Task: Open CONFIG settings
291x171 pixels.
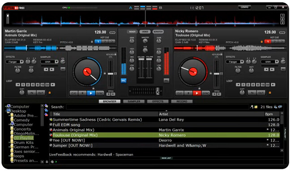Action: coord(244,7)
